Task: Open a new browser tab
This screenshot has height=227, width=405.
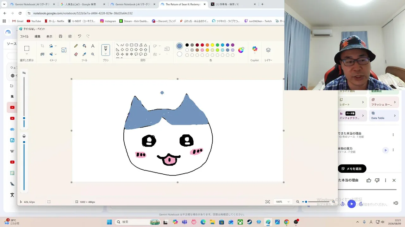Action: click(x=262, y=4)
